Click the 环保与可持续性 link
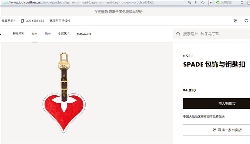The width and height of the screenshot is (250, 144). (x=60, y=21)
